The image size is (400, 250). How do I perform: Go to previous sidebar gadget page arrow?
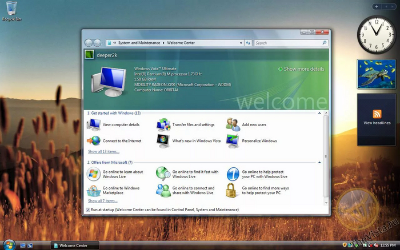pyautogui.click(x=386, y=7)
